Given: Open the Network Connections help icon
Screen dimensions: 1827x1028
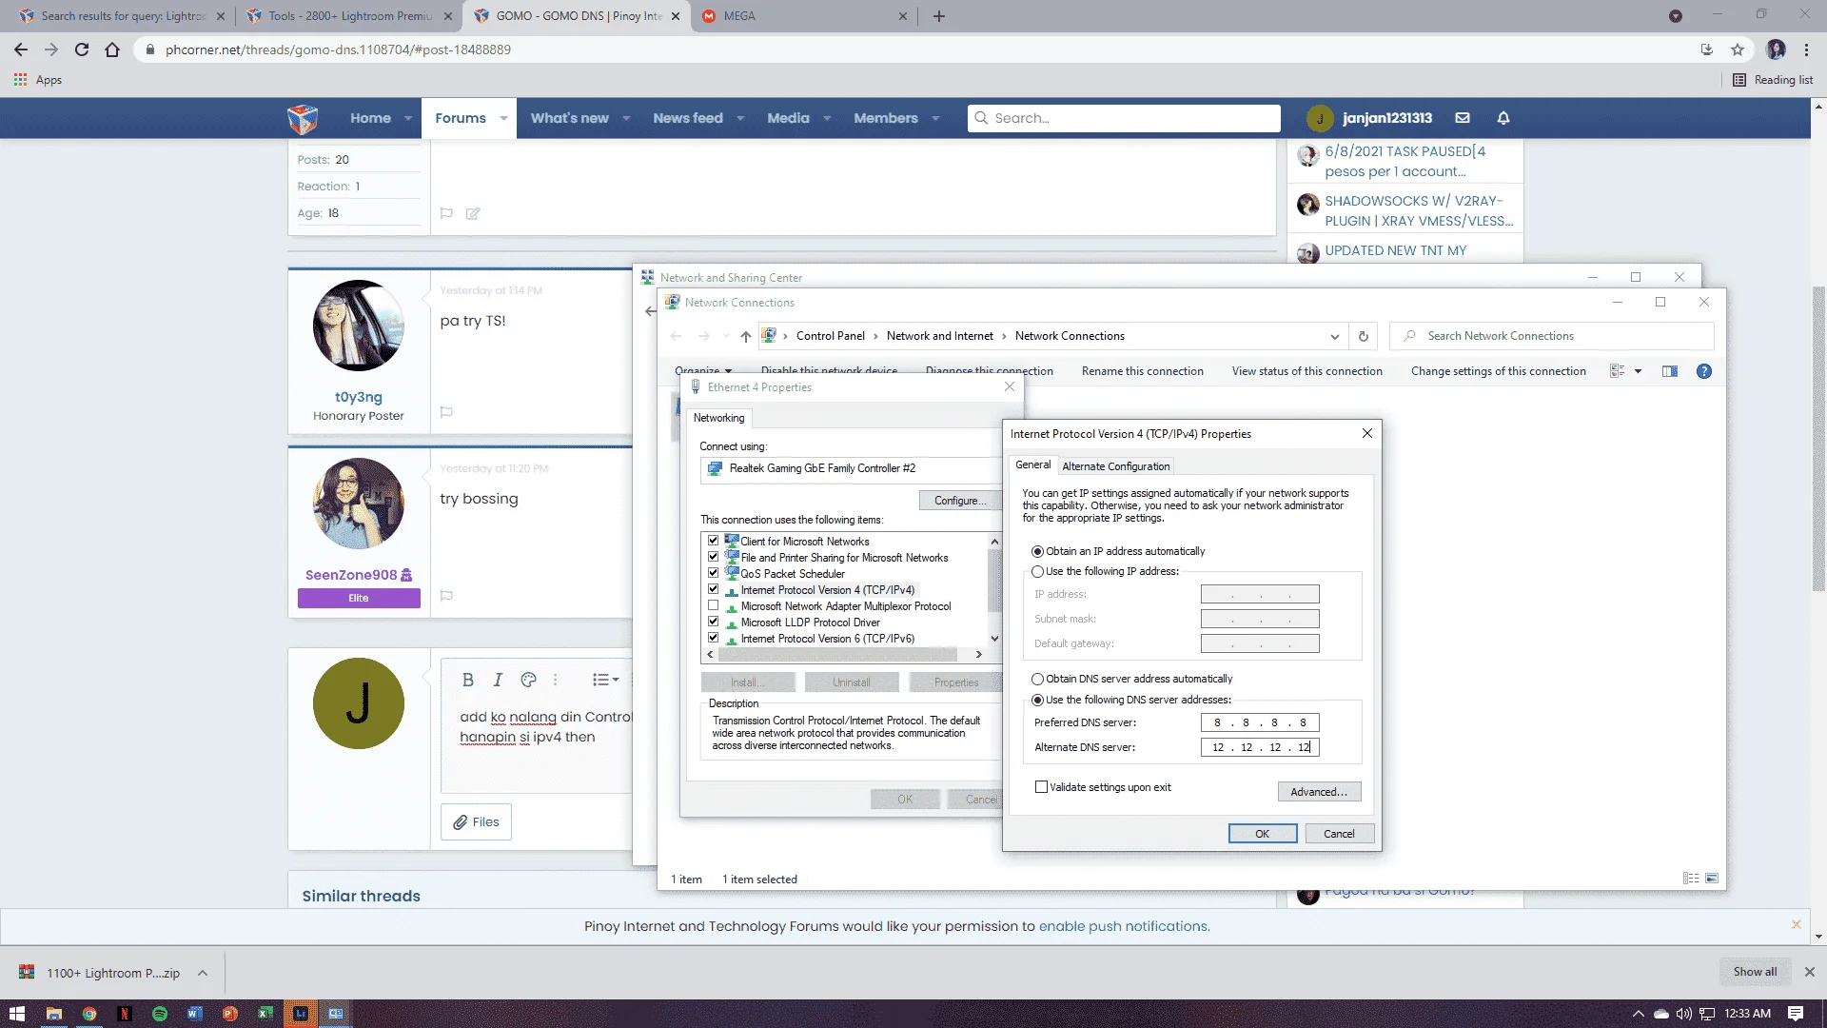Looking at the screenshot, I should click(1704, 371).
